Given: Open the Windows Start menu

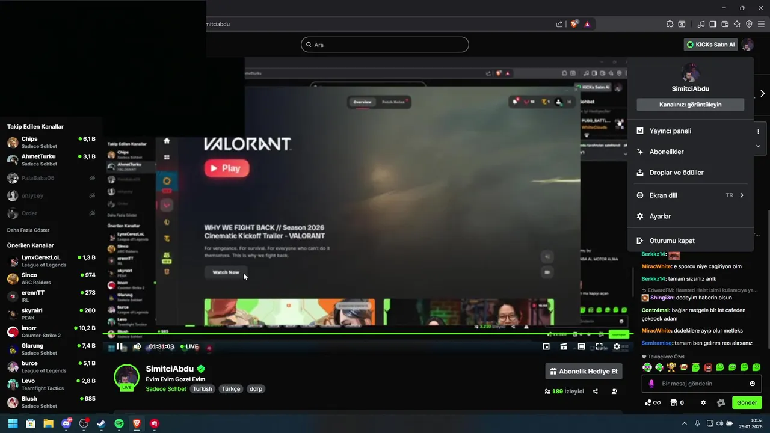Looking at the screenshot, I should click(13, 423).
